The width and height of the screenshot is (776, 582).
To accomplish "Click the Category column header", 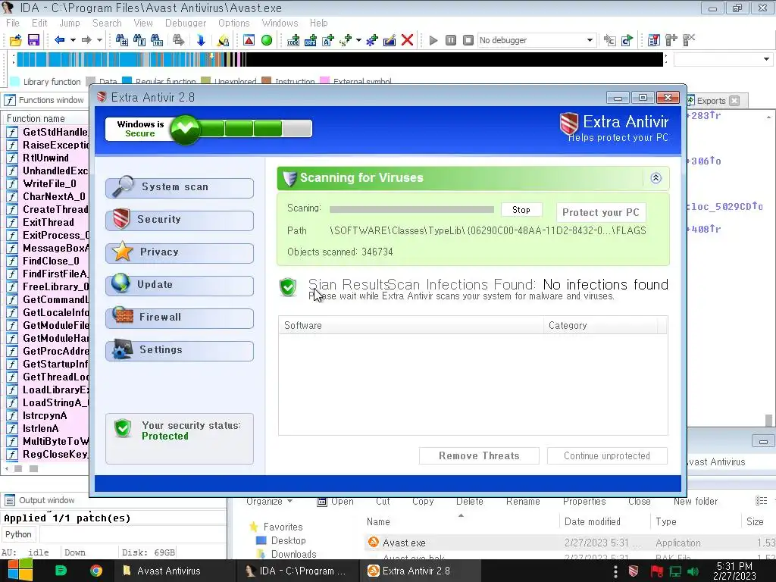I will pos(601,325).
